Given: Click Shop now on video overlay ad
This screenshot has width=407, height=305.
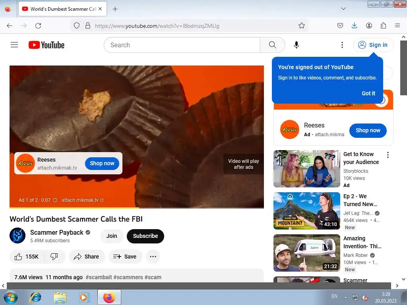Looking at the screenshot, I should coord(102,163).
